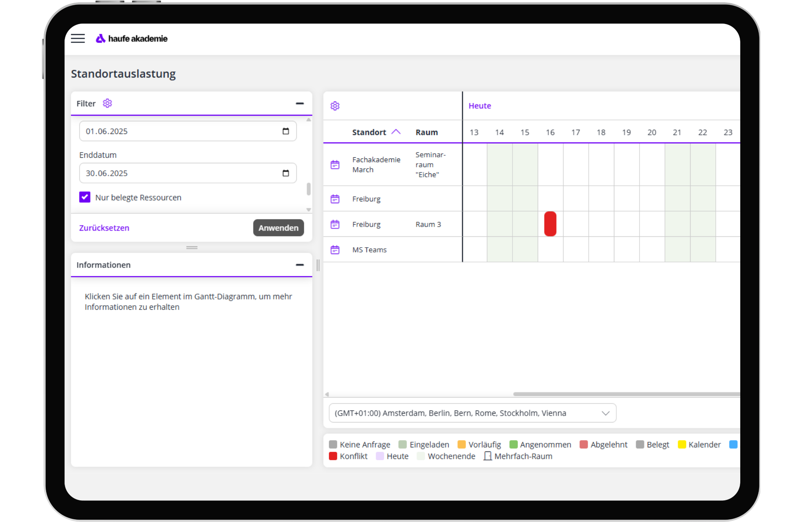Reset filters via Zurücksetzen link
Screen dimensions: 802x522
[104, 228]
